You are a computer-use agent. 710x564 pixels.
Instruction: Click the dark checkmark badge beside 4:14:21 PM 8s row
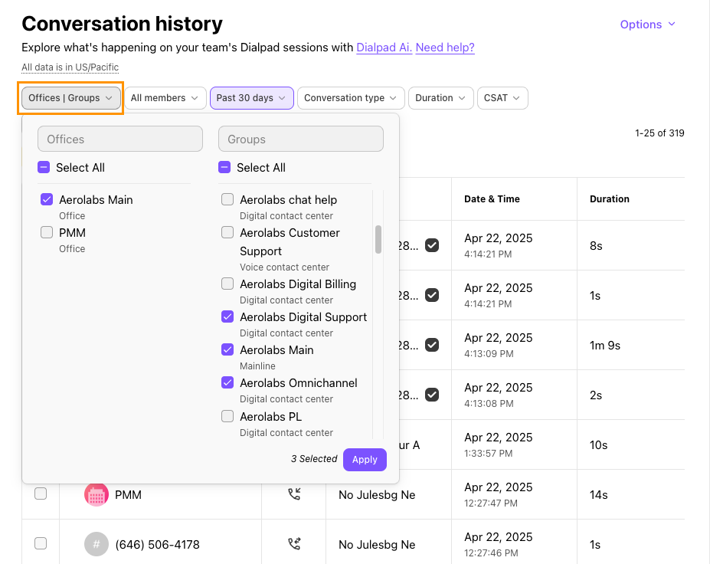point(432,245)
